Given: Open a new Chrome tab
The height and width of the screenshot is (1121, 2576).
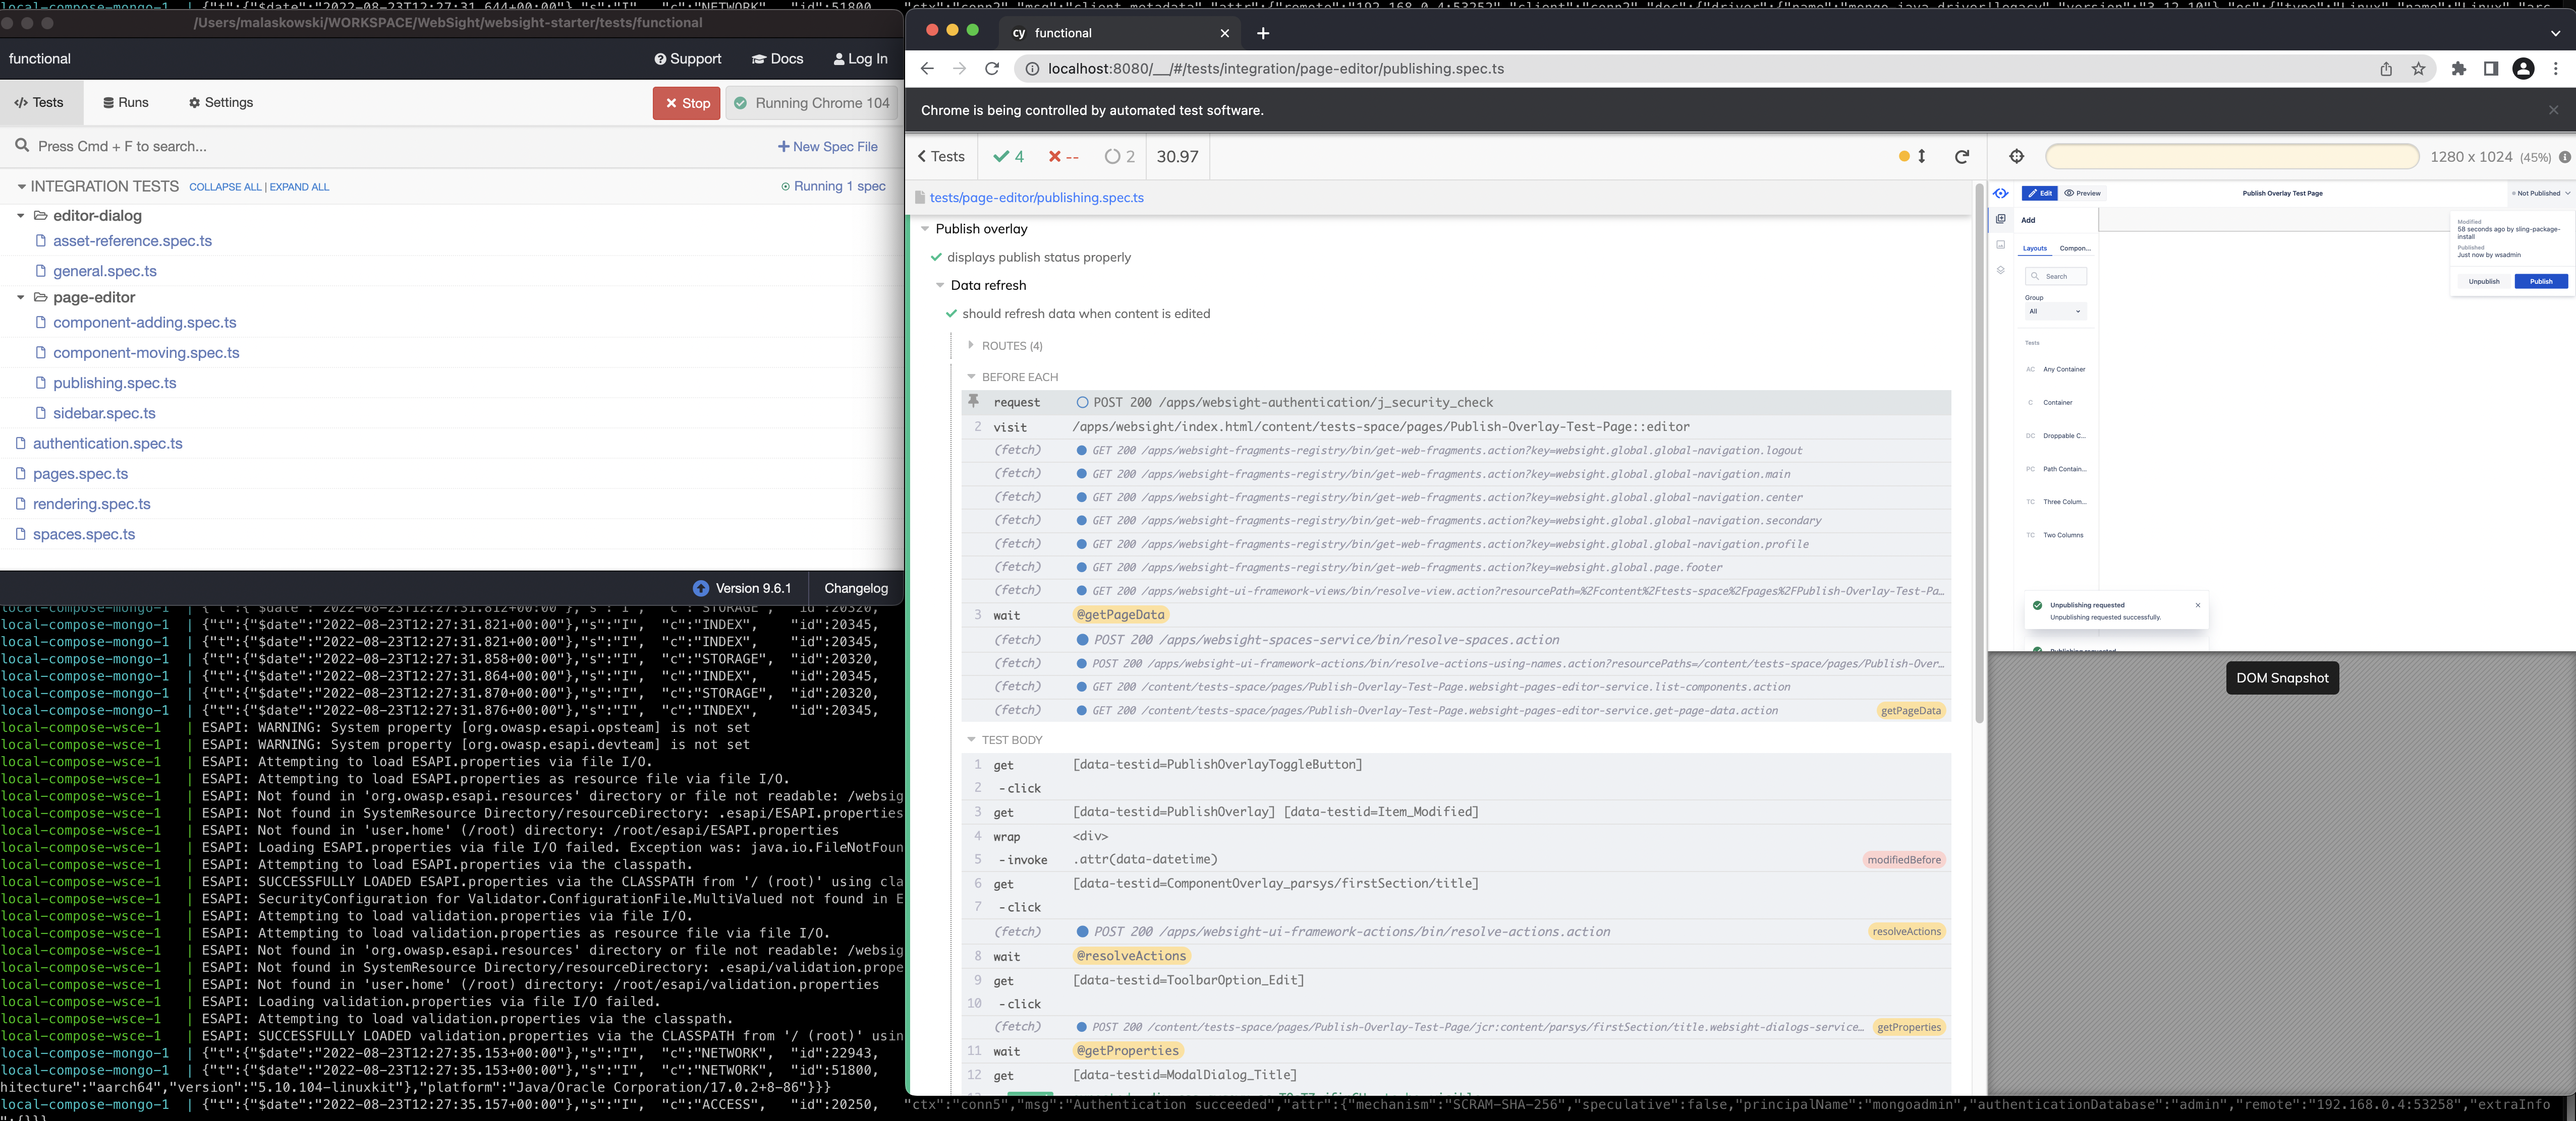Looking at the screenshot, I should (x=1263, y=33).
